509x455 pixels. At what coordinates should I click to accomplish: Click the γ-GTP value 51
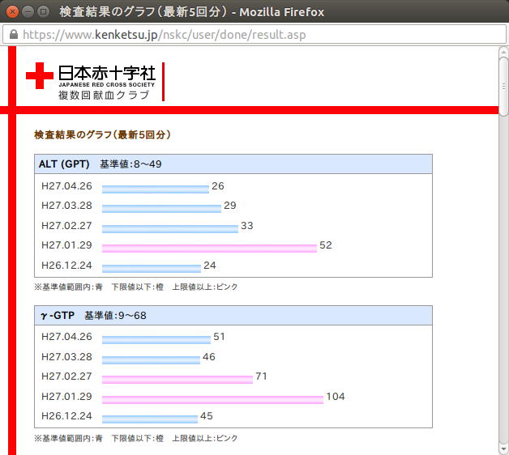click(219, 337)
